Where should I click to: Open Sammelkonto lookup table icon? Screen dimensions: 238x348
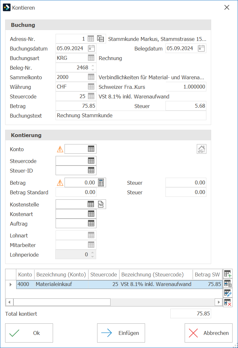point(91,77)
